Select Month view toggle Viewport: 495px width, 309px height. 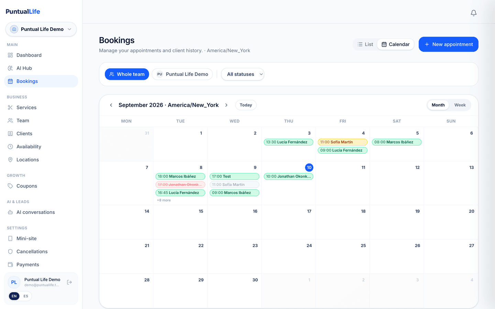[438, 105]
